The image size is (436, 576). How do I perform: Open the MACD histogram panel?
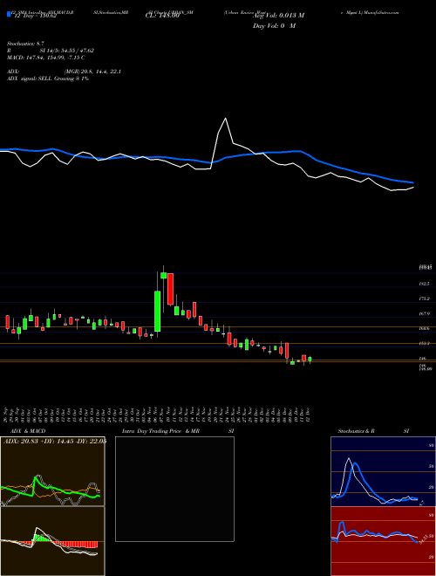click(52, 541)
